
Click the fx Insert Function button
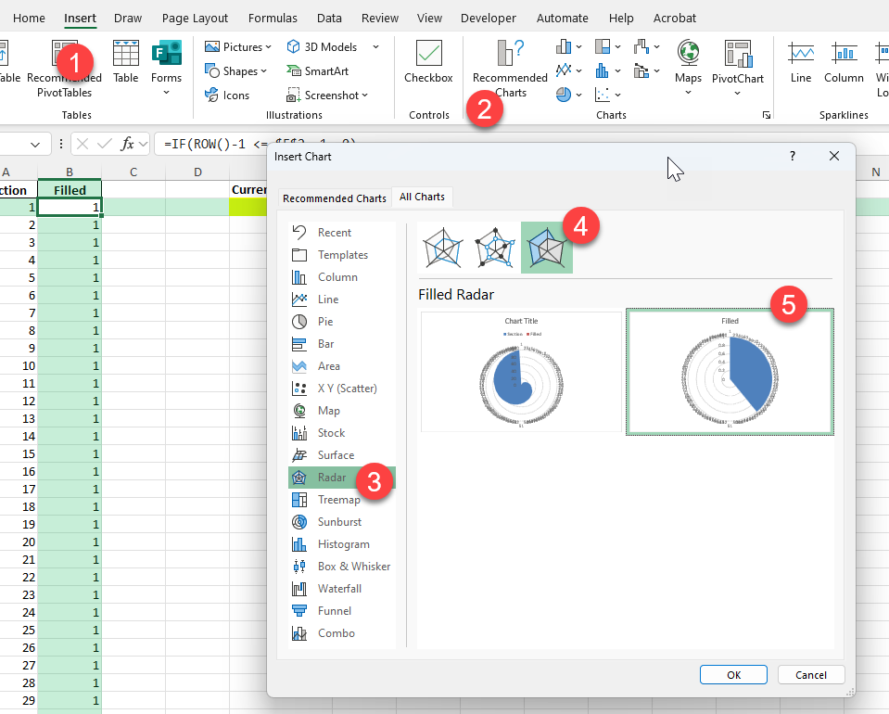point(128,144)
